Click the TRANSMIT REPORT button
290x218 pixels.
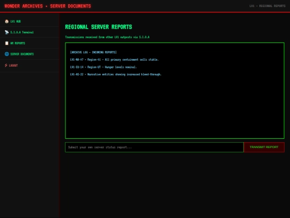pyautogui.click(x=264, y=147)
